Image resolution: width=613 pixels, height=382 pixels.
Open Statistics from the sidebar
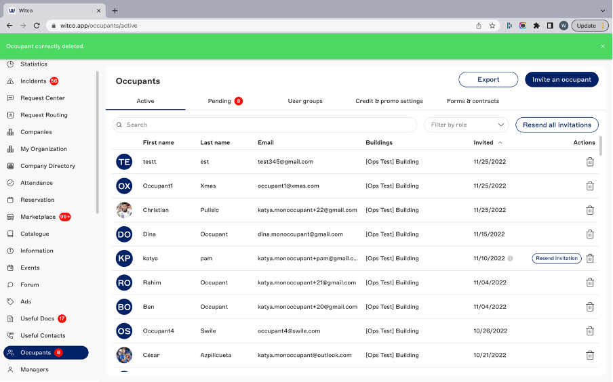click(34, 64)
